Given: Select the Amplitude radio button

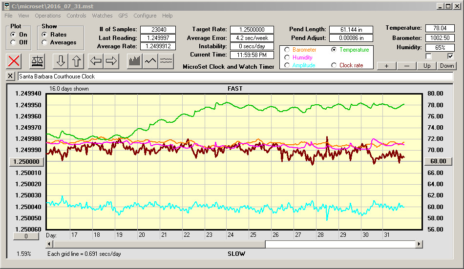Looking at the screenshot, I should tap(287, 65).
